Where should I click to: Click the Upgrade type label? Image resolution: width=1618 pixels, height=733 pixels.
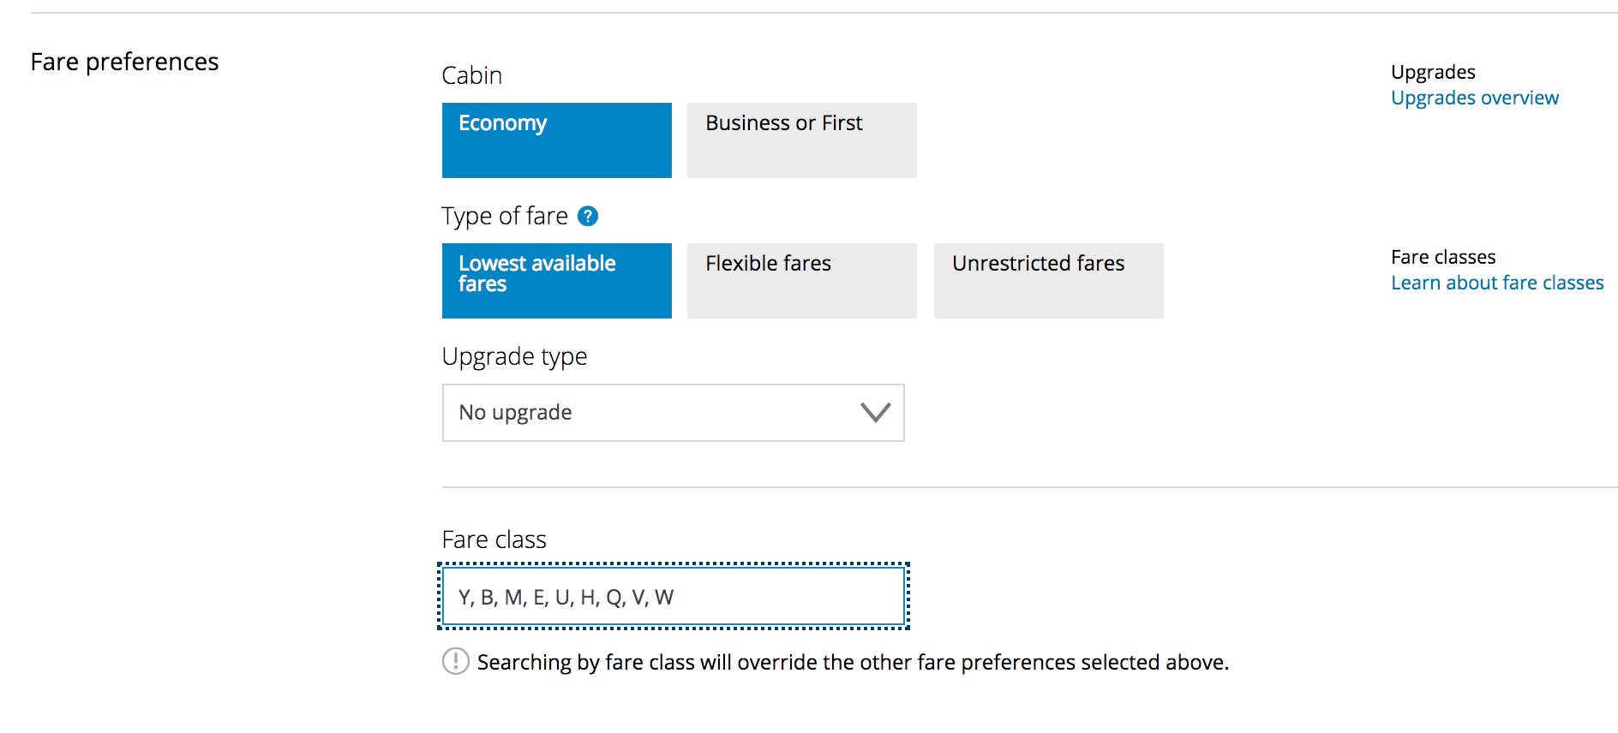pyautogui.click(x=514, y=356)
